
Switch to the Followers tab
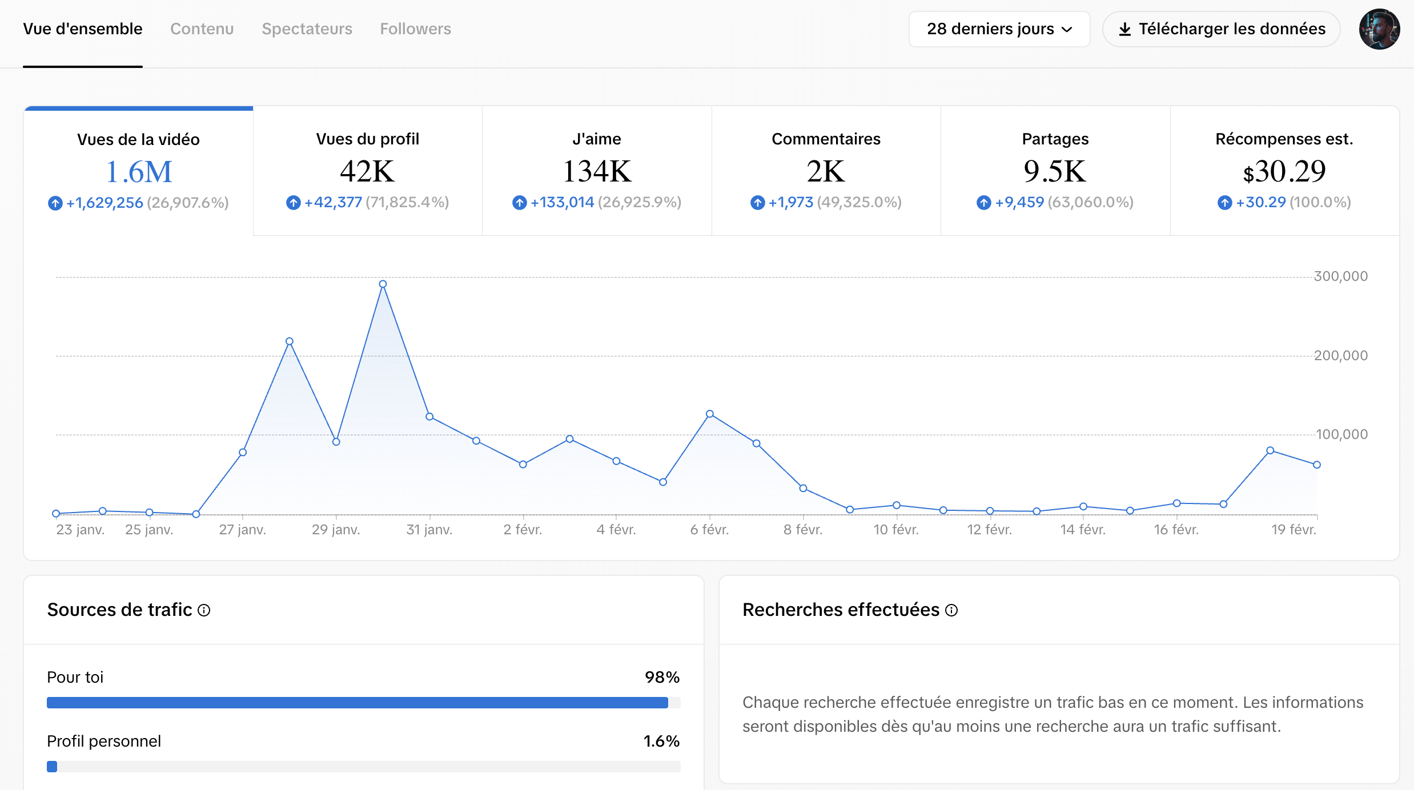coord(415,29)
